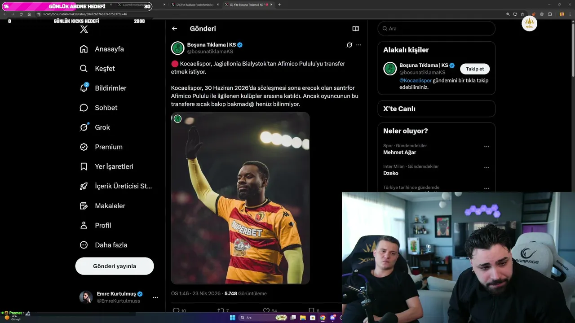
Task: Open the @Kocaelispor mention link
Action: point(416,80)
